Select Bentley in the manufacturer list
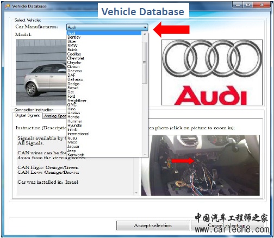 (x=104, y=37)
